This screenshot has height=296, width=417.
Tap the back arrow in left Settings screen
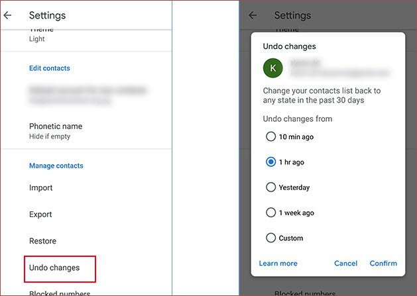[x=8, y=15]
